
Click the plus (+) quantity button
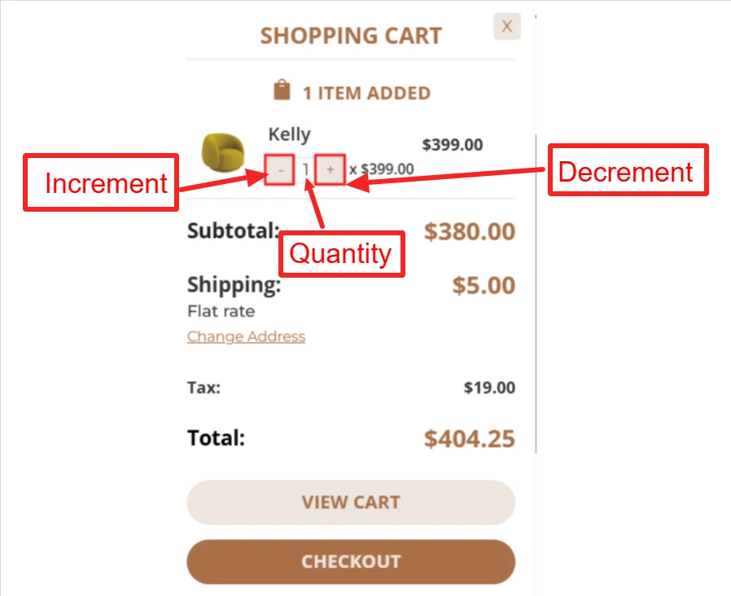(330, 169)
